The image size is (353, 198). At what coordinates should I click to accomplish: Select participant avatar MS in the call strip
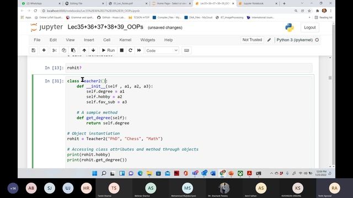(x=188, y=188)
